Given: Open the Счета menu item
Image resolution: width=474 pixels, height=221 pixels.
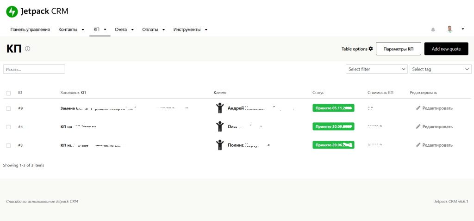Looking at the screenshot, I should click(x=121, y=30).
